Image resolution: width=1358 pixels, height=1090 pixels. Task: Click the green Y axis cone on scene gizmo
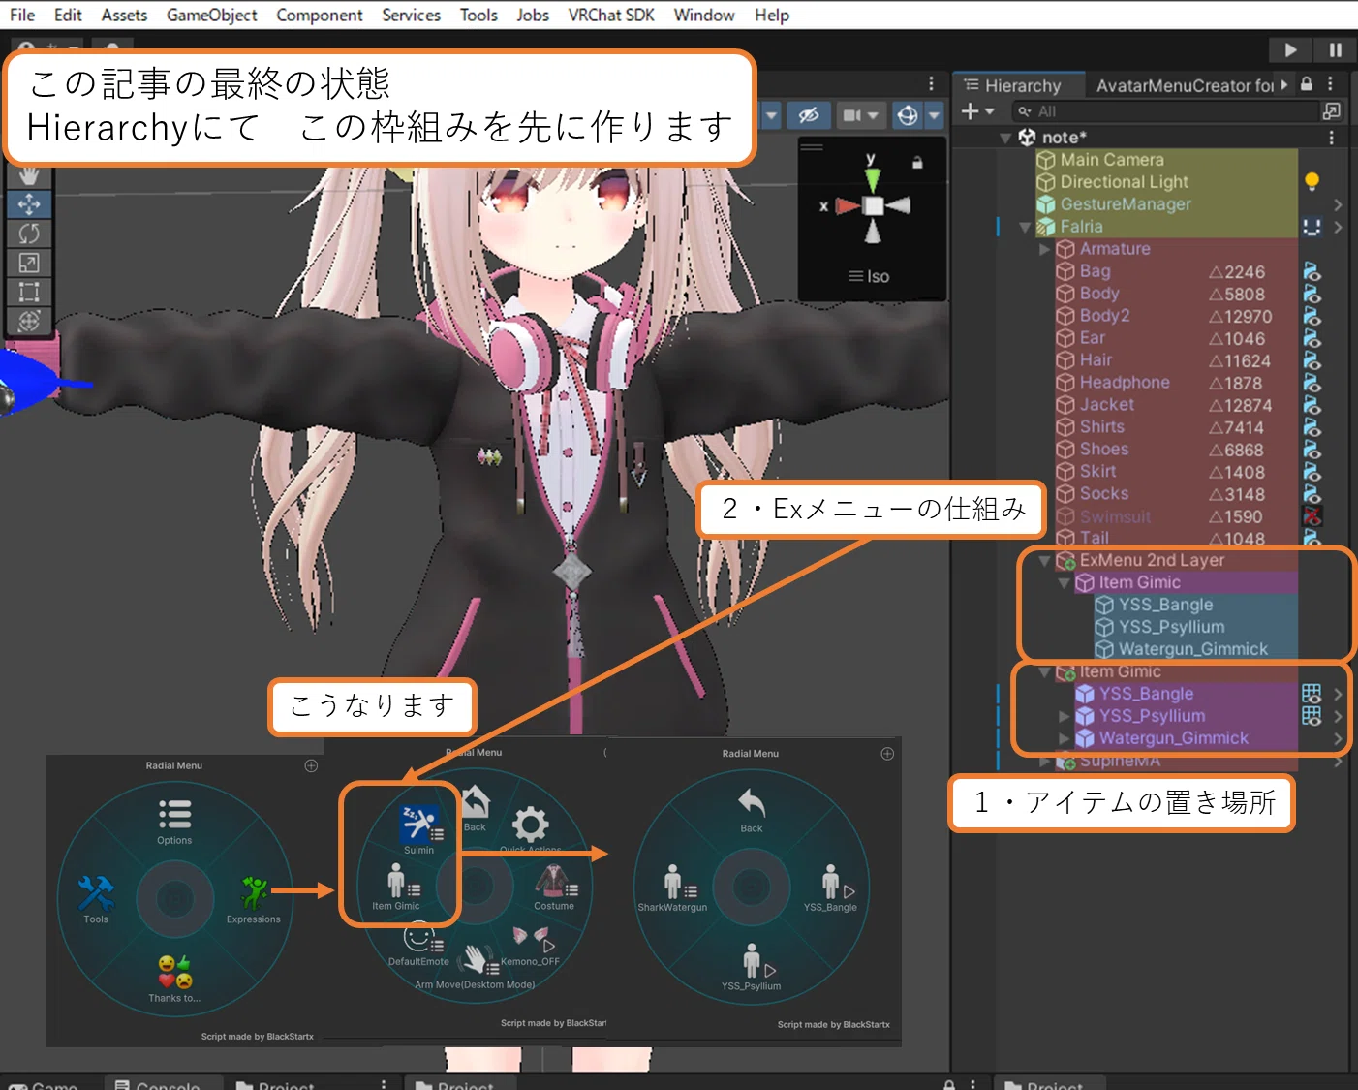click(x=873, y=179)
